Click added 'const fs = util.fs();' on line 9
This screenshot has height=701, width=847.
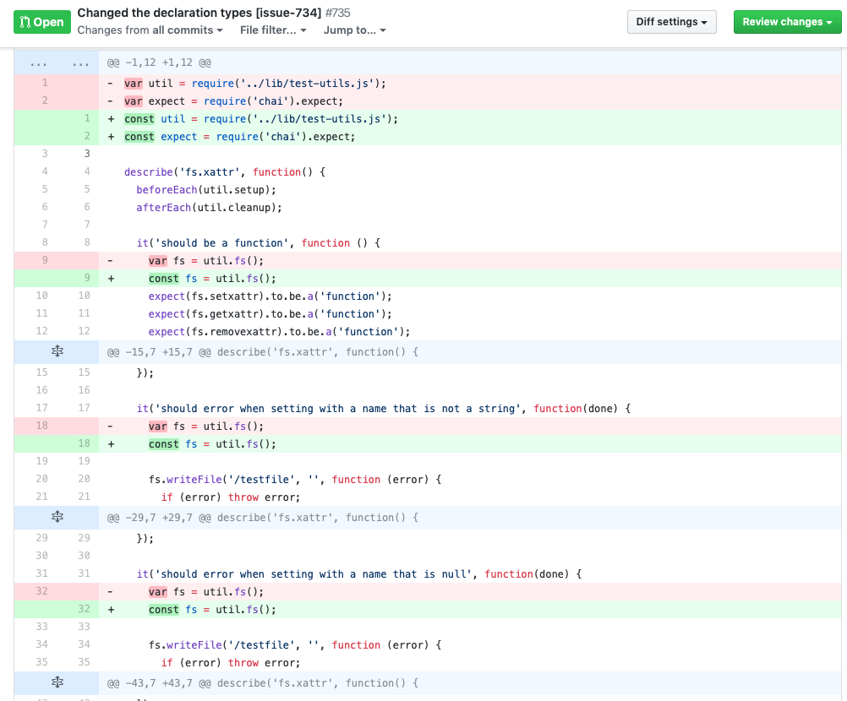pyautogui.click(x=212, y=279)
